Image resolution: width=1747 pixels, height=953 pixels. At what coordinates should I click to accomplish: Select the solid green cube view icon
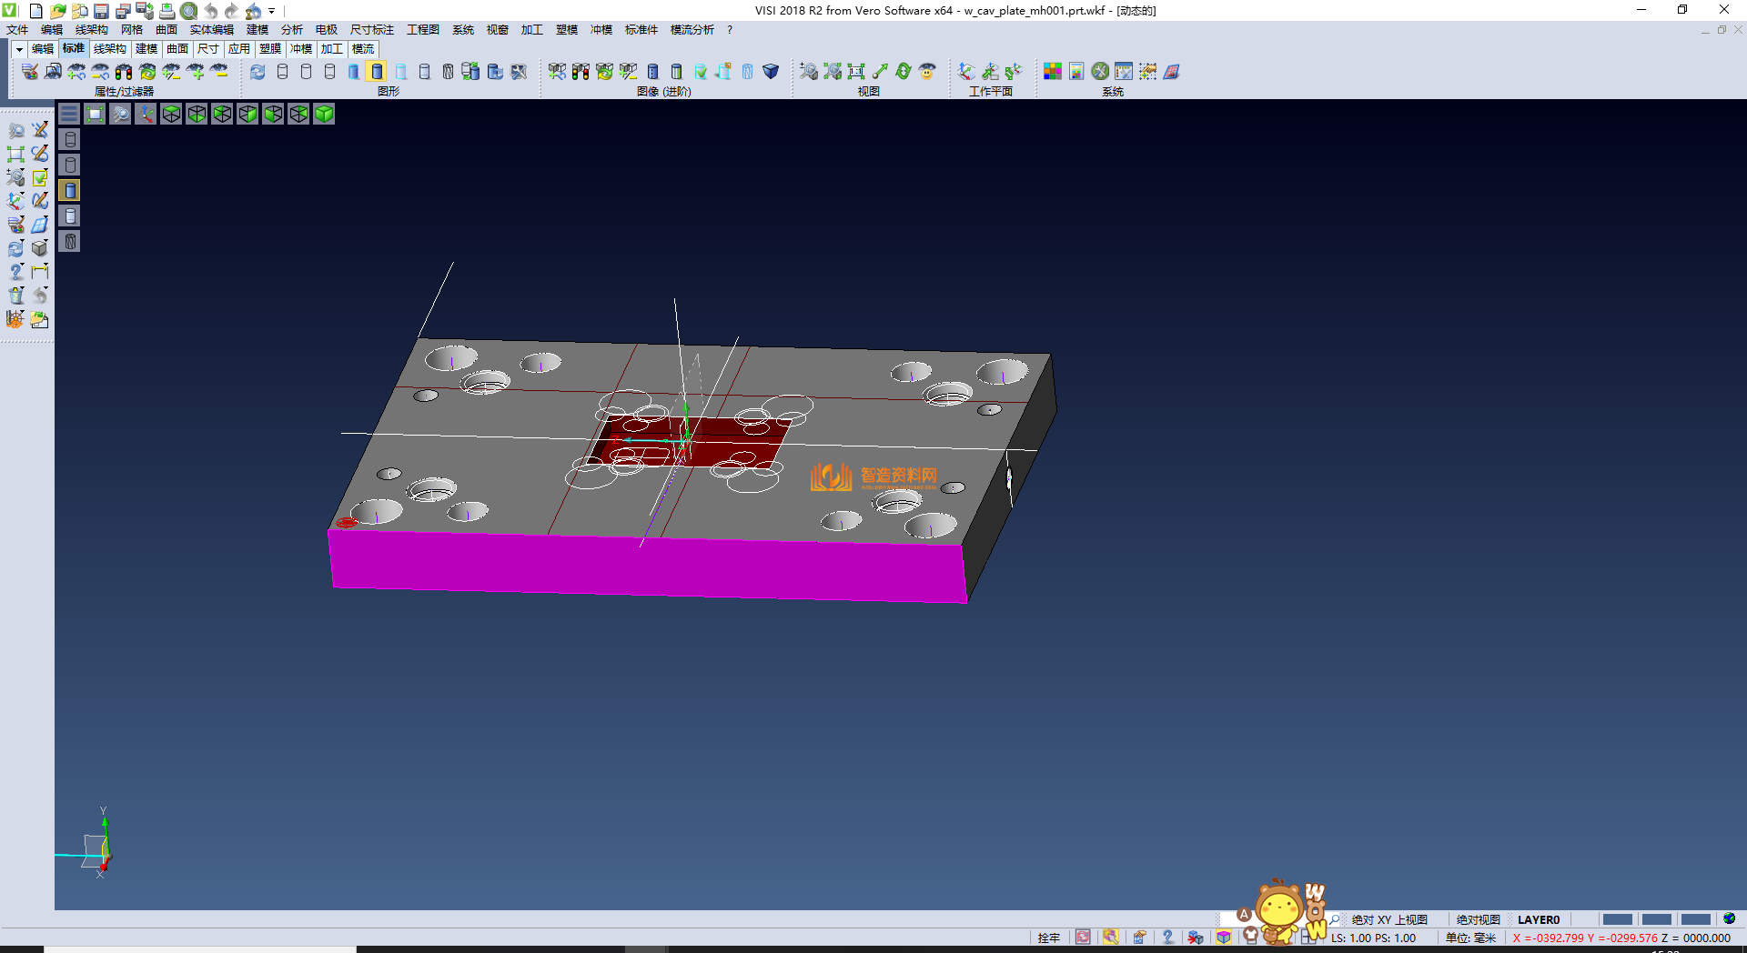(x=324, y=114)
